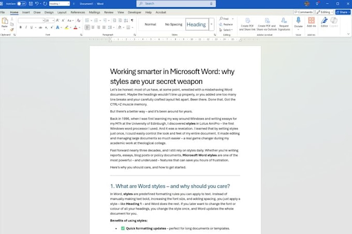The height and width of the screenshot is (234, 352).
Task: Click the Redo icon
Action: point(45,4)
